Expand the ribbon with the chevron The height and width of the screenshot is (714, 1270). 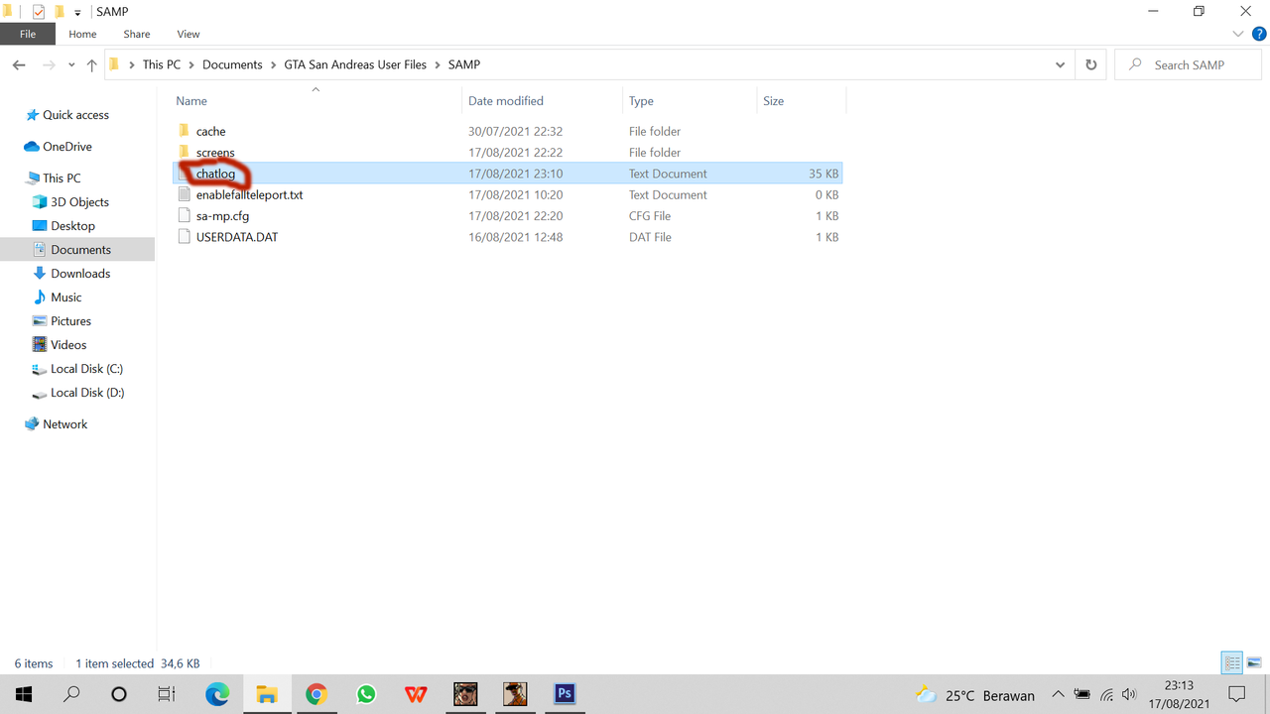click(x=1238, y=34)
